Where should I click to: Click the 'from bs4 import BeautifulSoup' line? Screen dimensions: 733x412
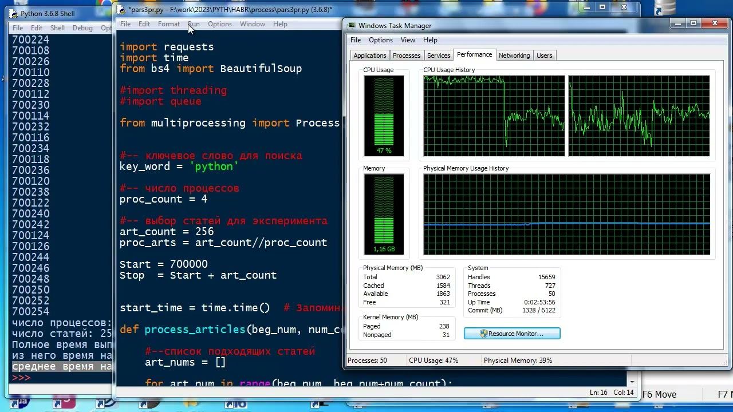(211, 69)
